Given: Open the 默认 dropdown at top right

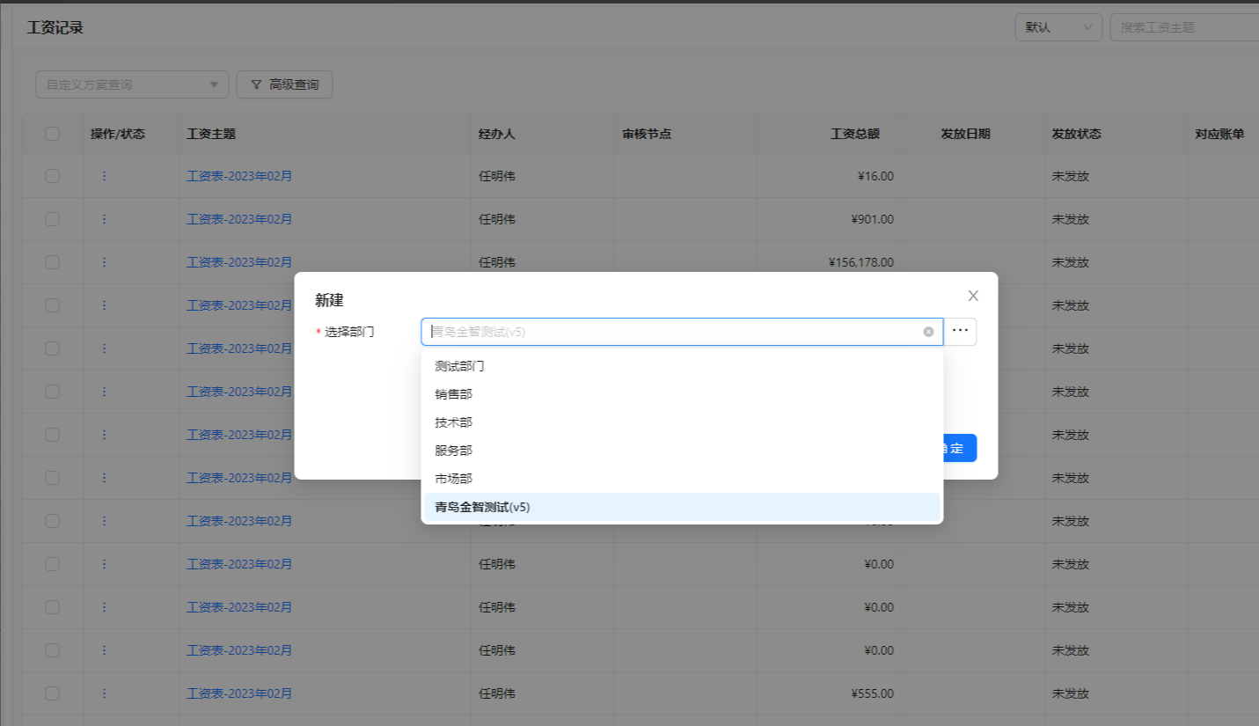Looking at the screenshot, I should (1058, 27).
